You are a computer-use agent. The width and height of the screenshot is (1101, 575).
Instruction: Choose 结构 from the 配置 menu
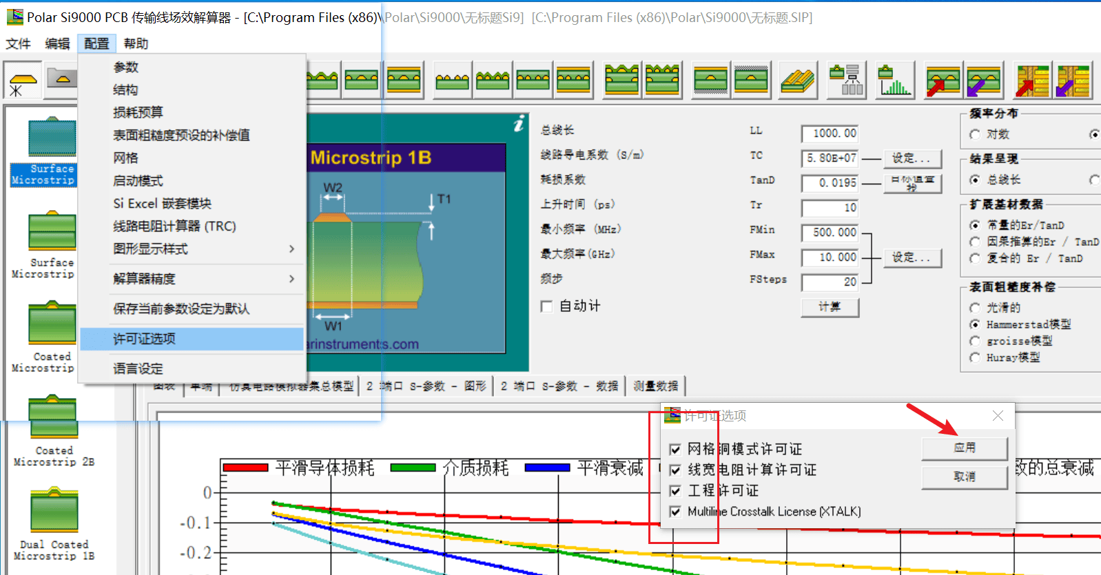[x=192, y=90]
